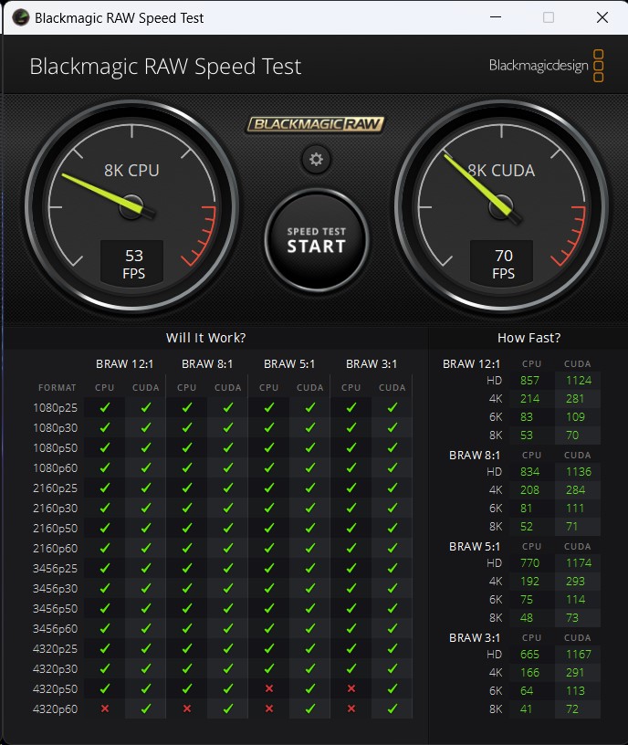Click the 53 FPS readout
Viewport: 628px width, 745px height.
[132, 263]
